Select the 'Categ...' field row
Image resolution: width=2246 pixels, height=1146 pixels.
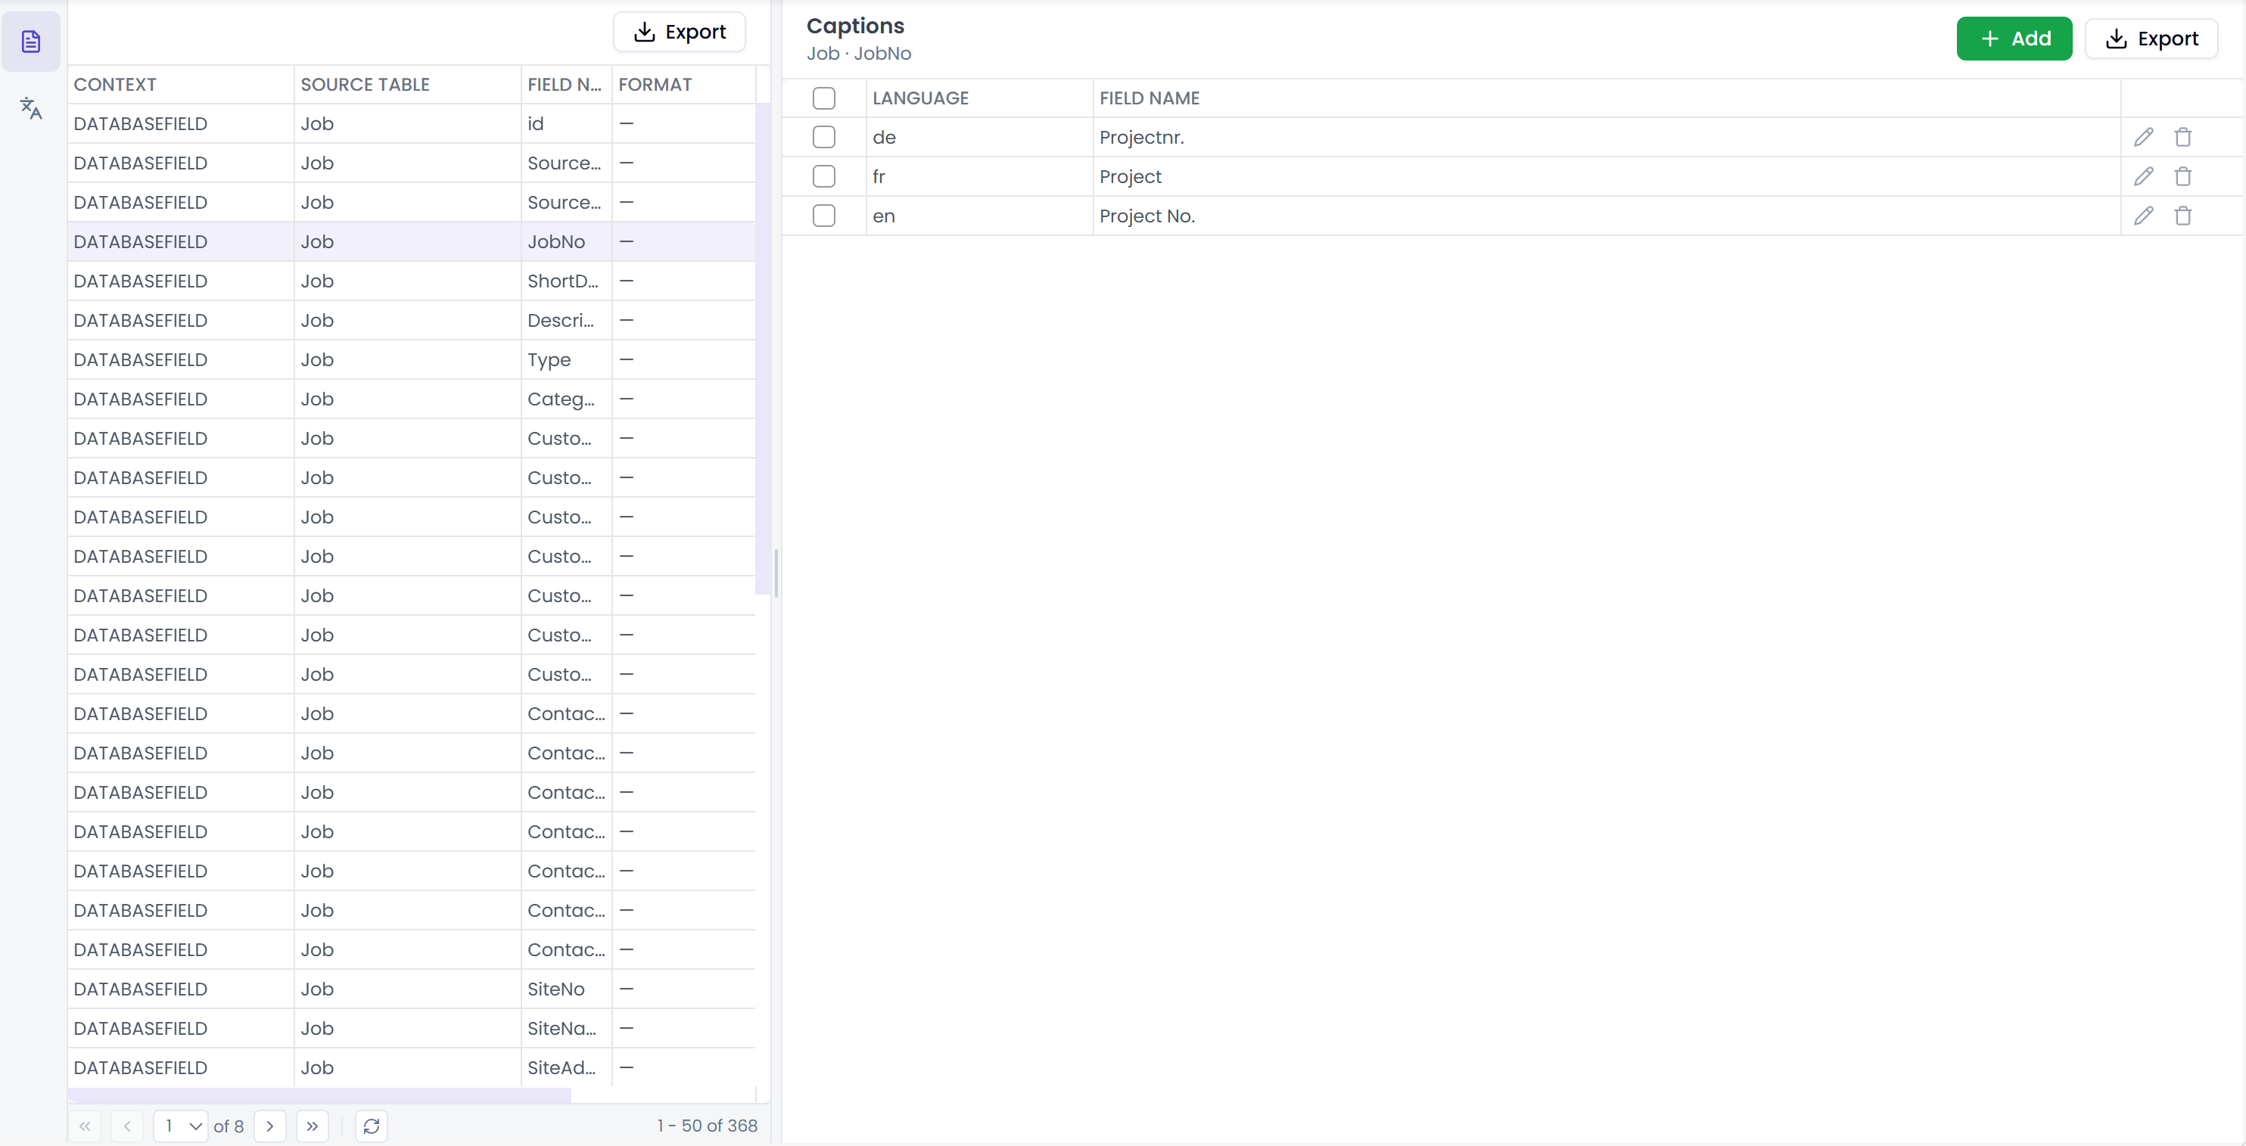pos(412,399)
